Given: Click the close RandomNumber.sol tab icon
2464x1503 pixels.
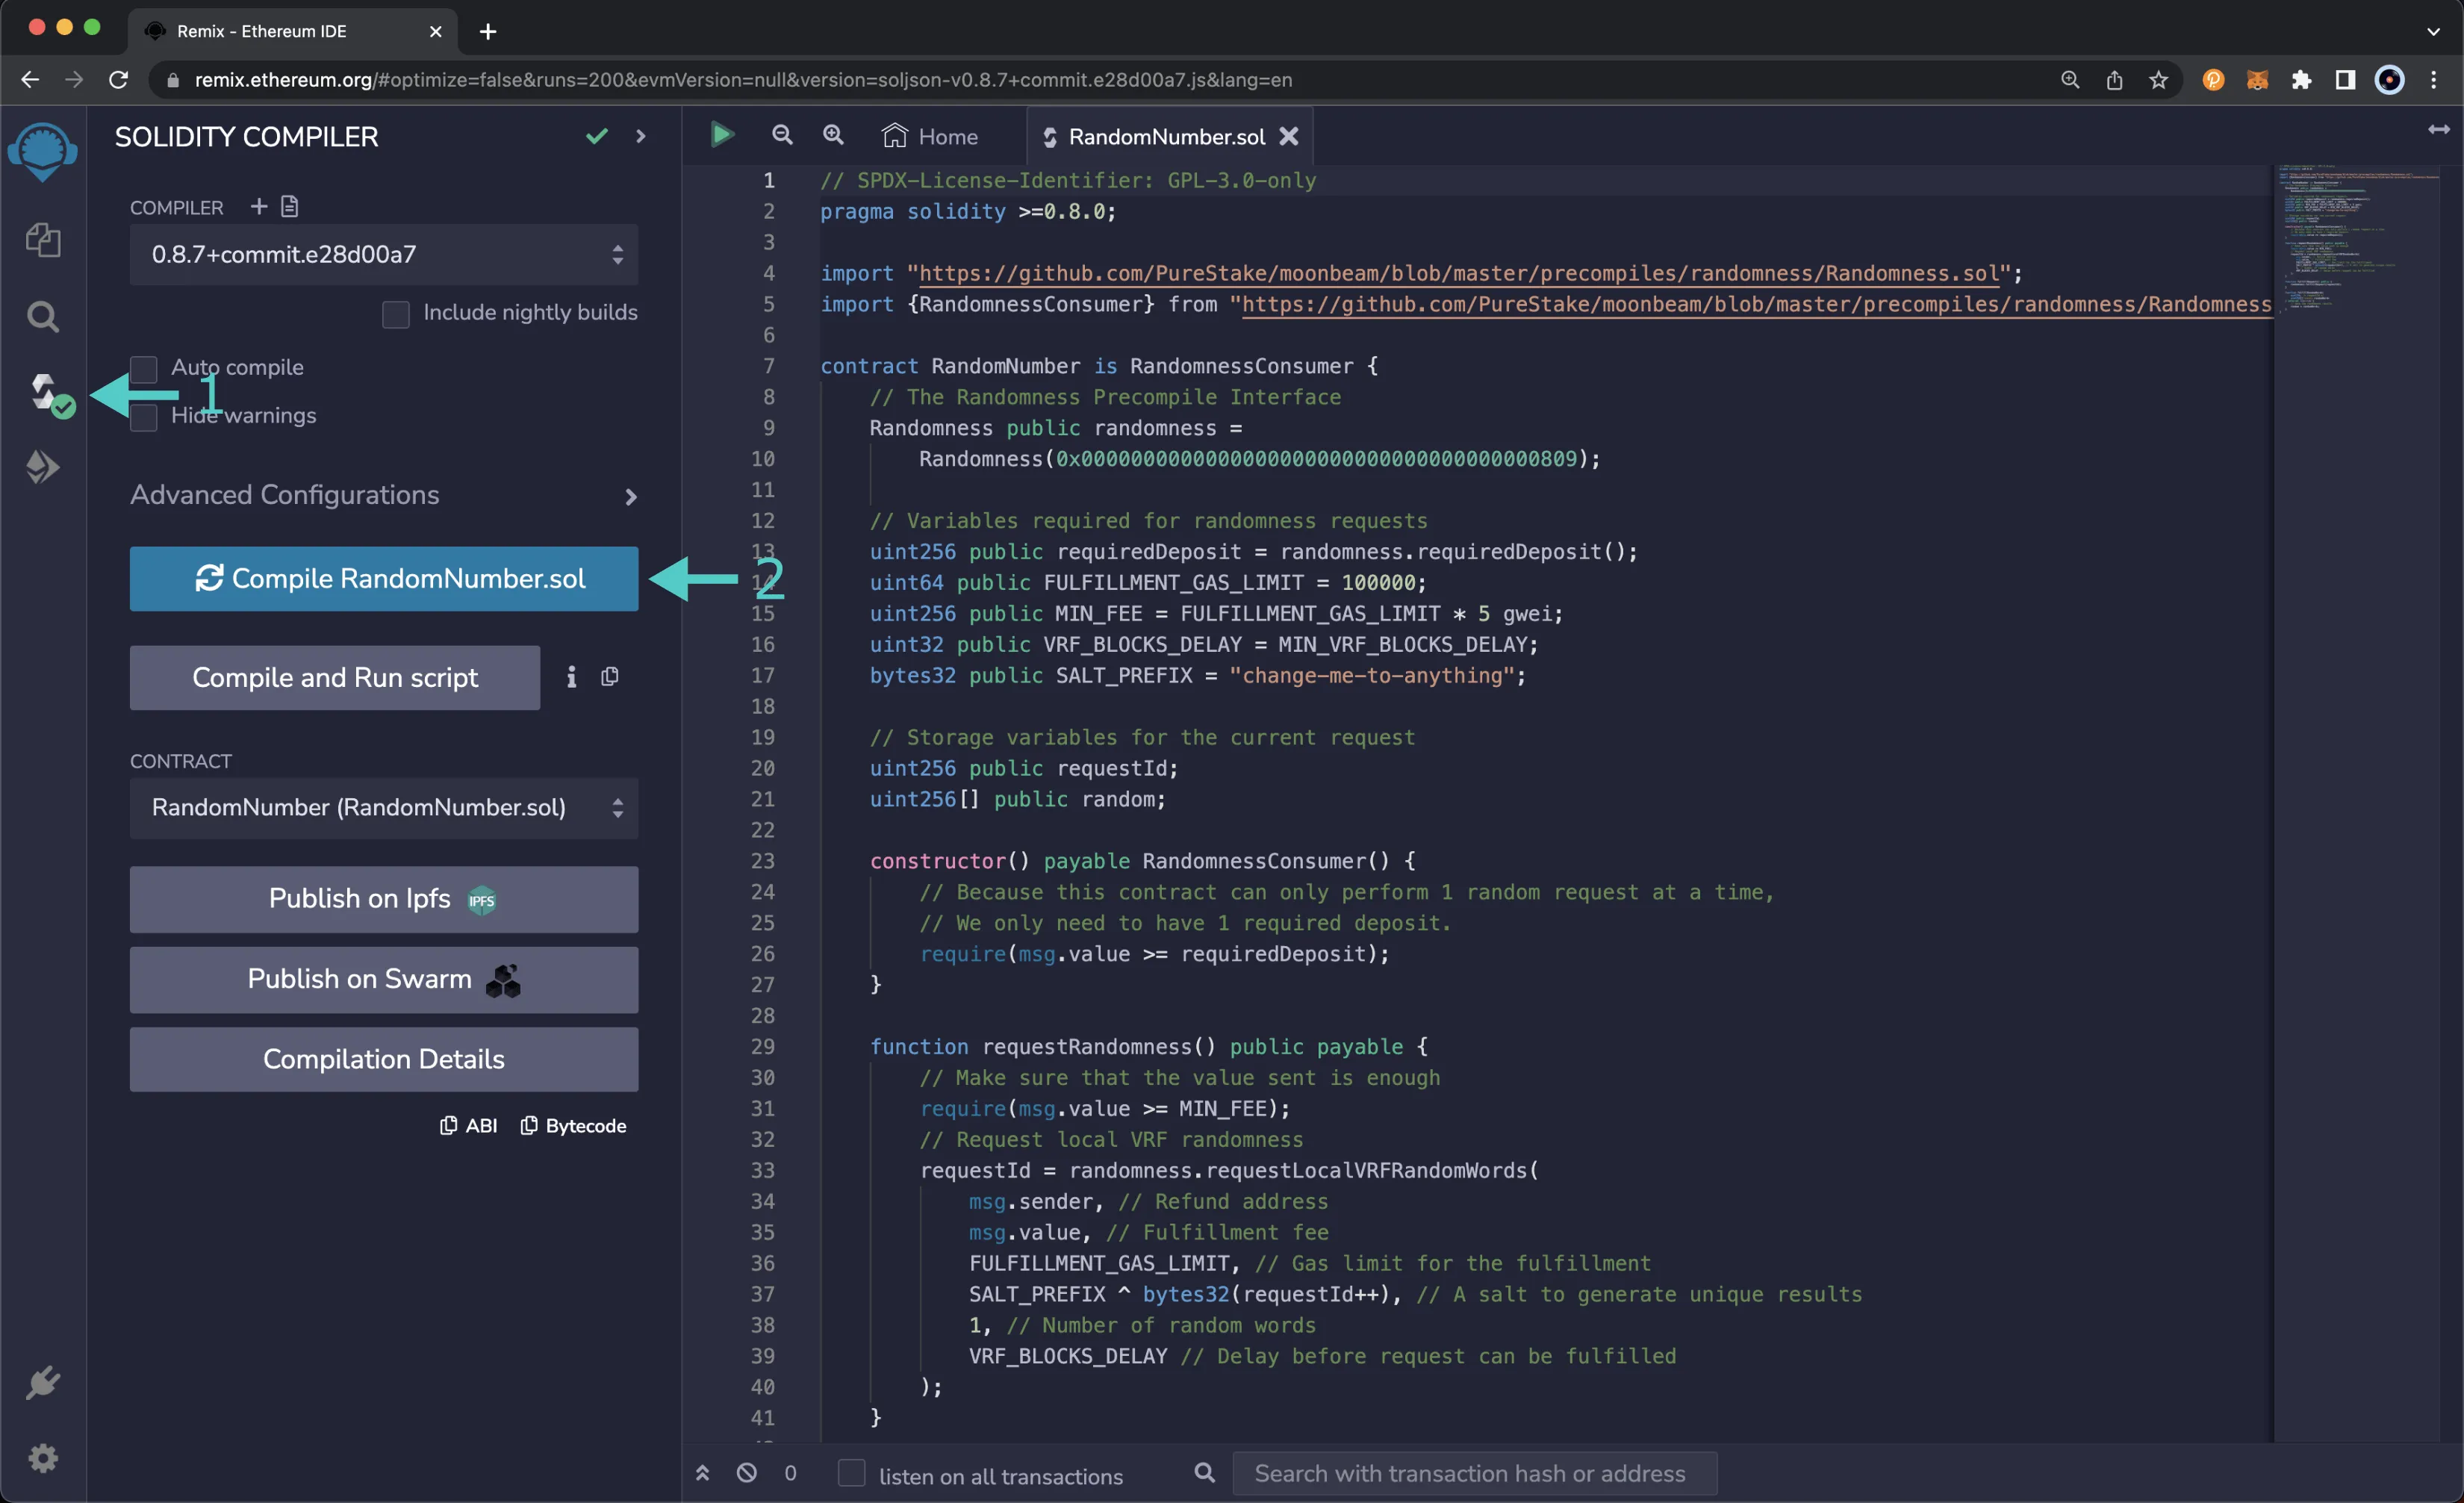Looking at the screenshot, I should (1292, 136).
